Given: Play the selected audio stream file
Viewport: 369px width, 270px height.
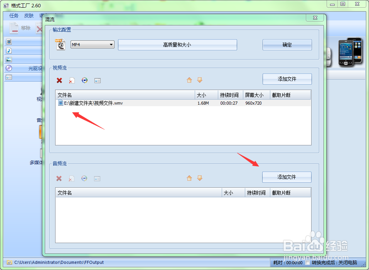Looking at the screenshot, I should click(84, 178).
